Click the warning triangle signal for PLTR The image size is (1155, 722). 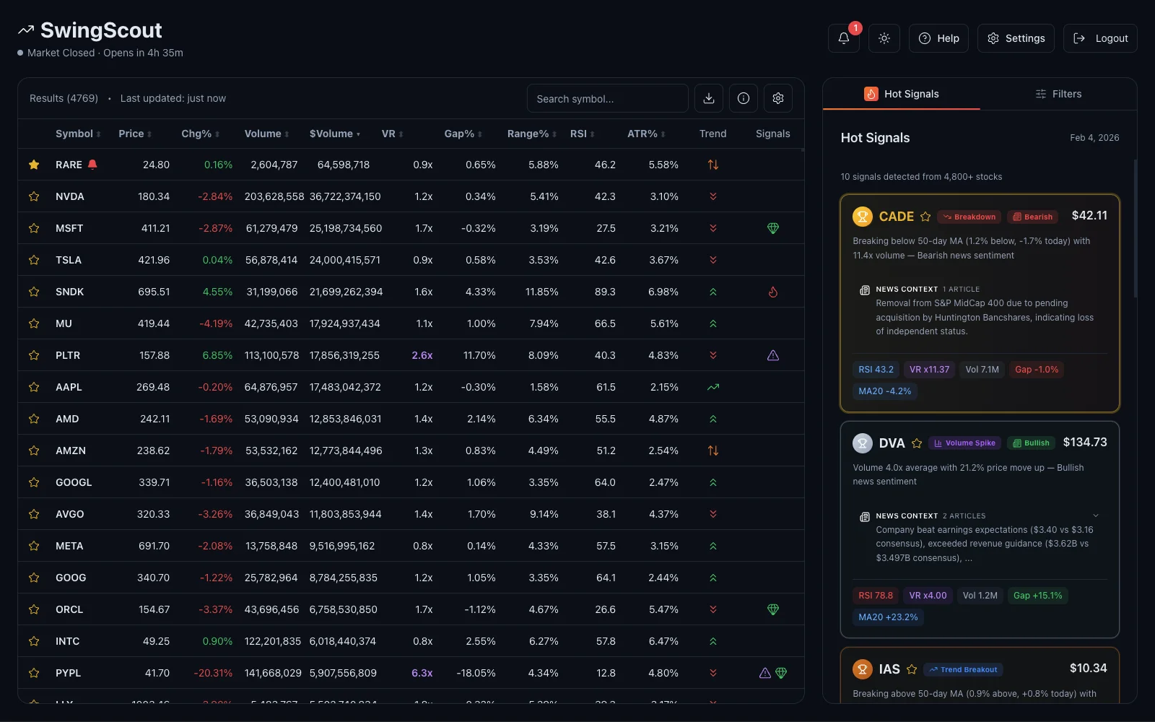[772, 355]
